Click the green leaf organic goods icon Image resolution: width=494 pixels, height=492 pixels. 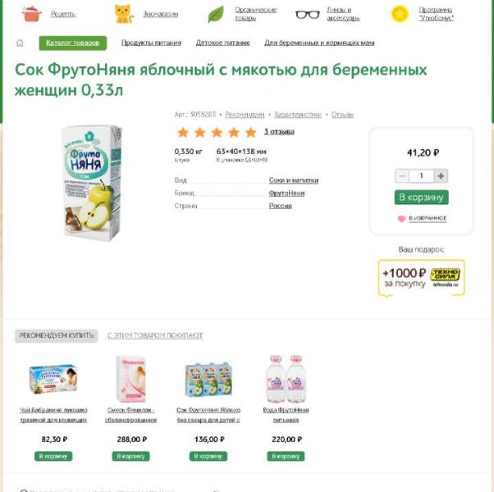pyautogui.click(x=216, y=14)
